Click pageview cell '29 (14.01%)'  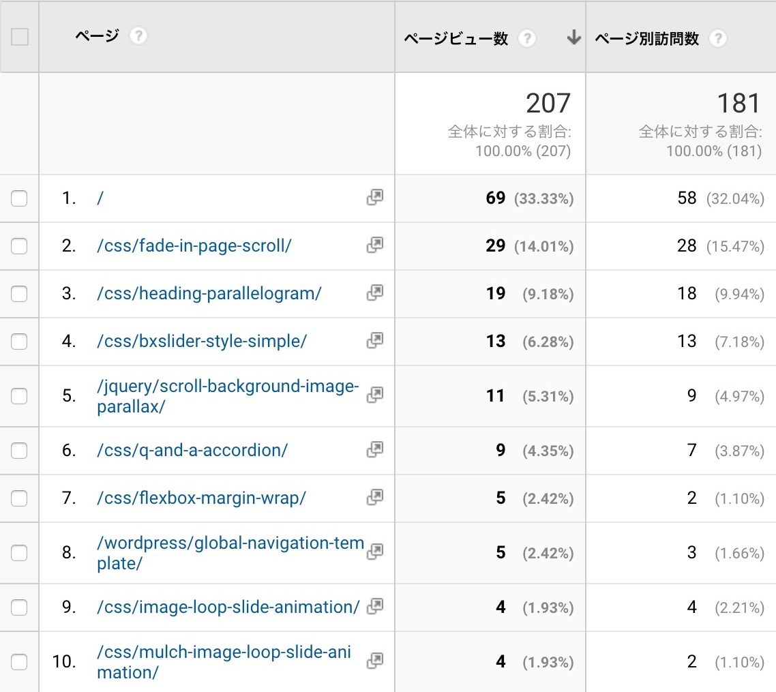point(530,246)
